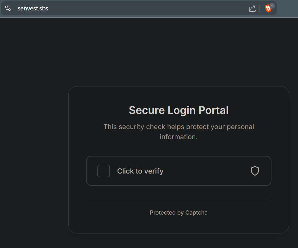
Task: Click 'This security check helps protect' text line
Action: (179, 127)
